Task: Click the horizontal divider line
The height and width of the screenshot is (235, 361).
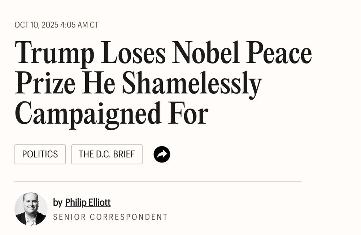Action: pyautogui.click(x=157, y=181)
